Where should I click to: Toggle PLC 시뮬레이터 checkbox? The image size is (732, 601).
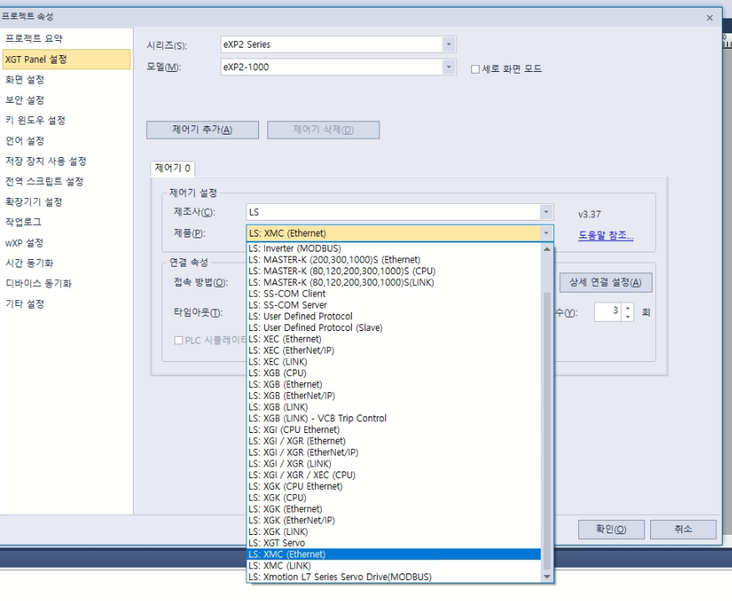click(178, 340)
